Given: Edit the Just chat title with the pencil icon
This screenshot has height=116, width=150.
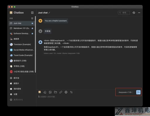Looking at the screenshot, I should point(49,13).
